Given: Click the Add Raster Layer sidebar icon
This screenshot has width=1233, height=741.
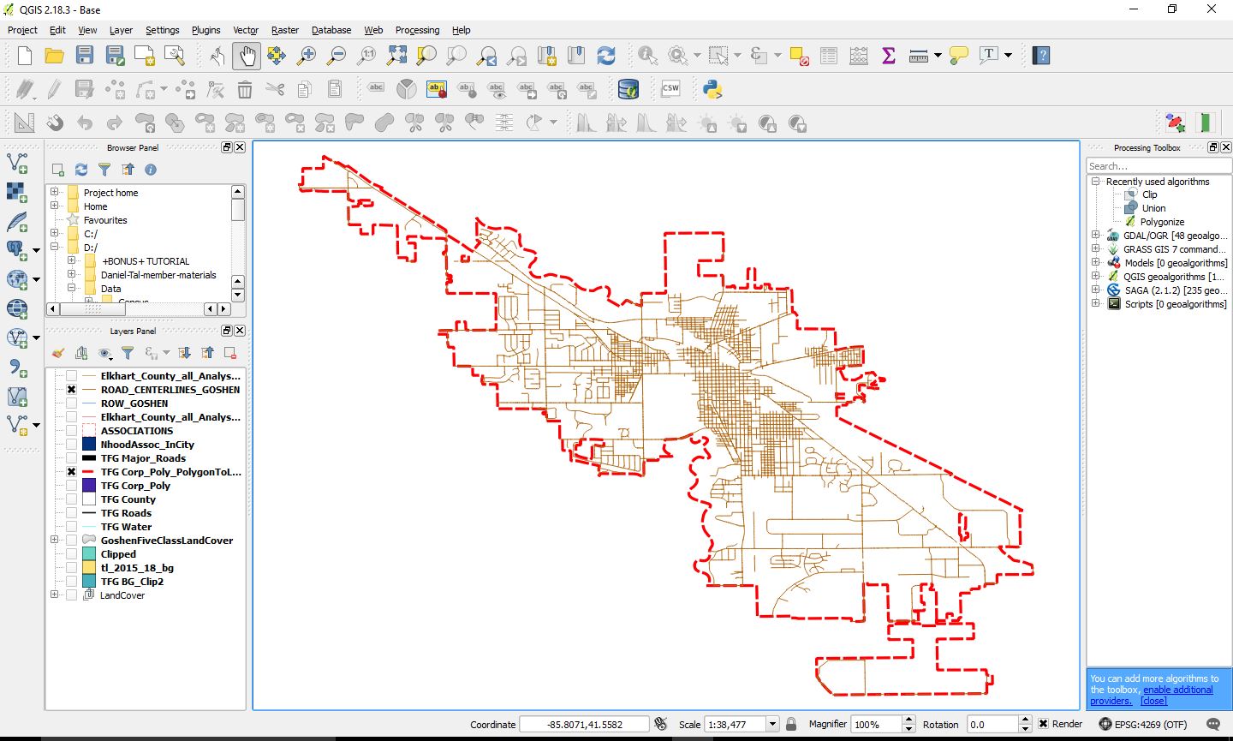Looking at the screenshot, I should (17, 192).
